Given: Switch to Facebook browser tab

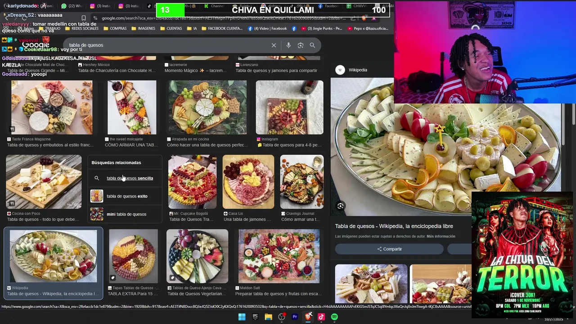Looking at the screenshot, I should pyautogui.click(x=328, y=6).
